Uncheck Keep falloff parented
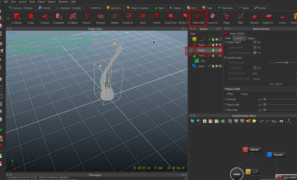Image resolution: width=297 pixels, height=180 pixels. [255, 52]
